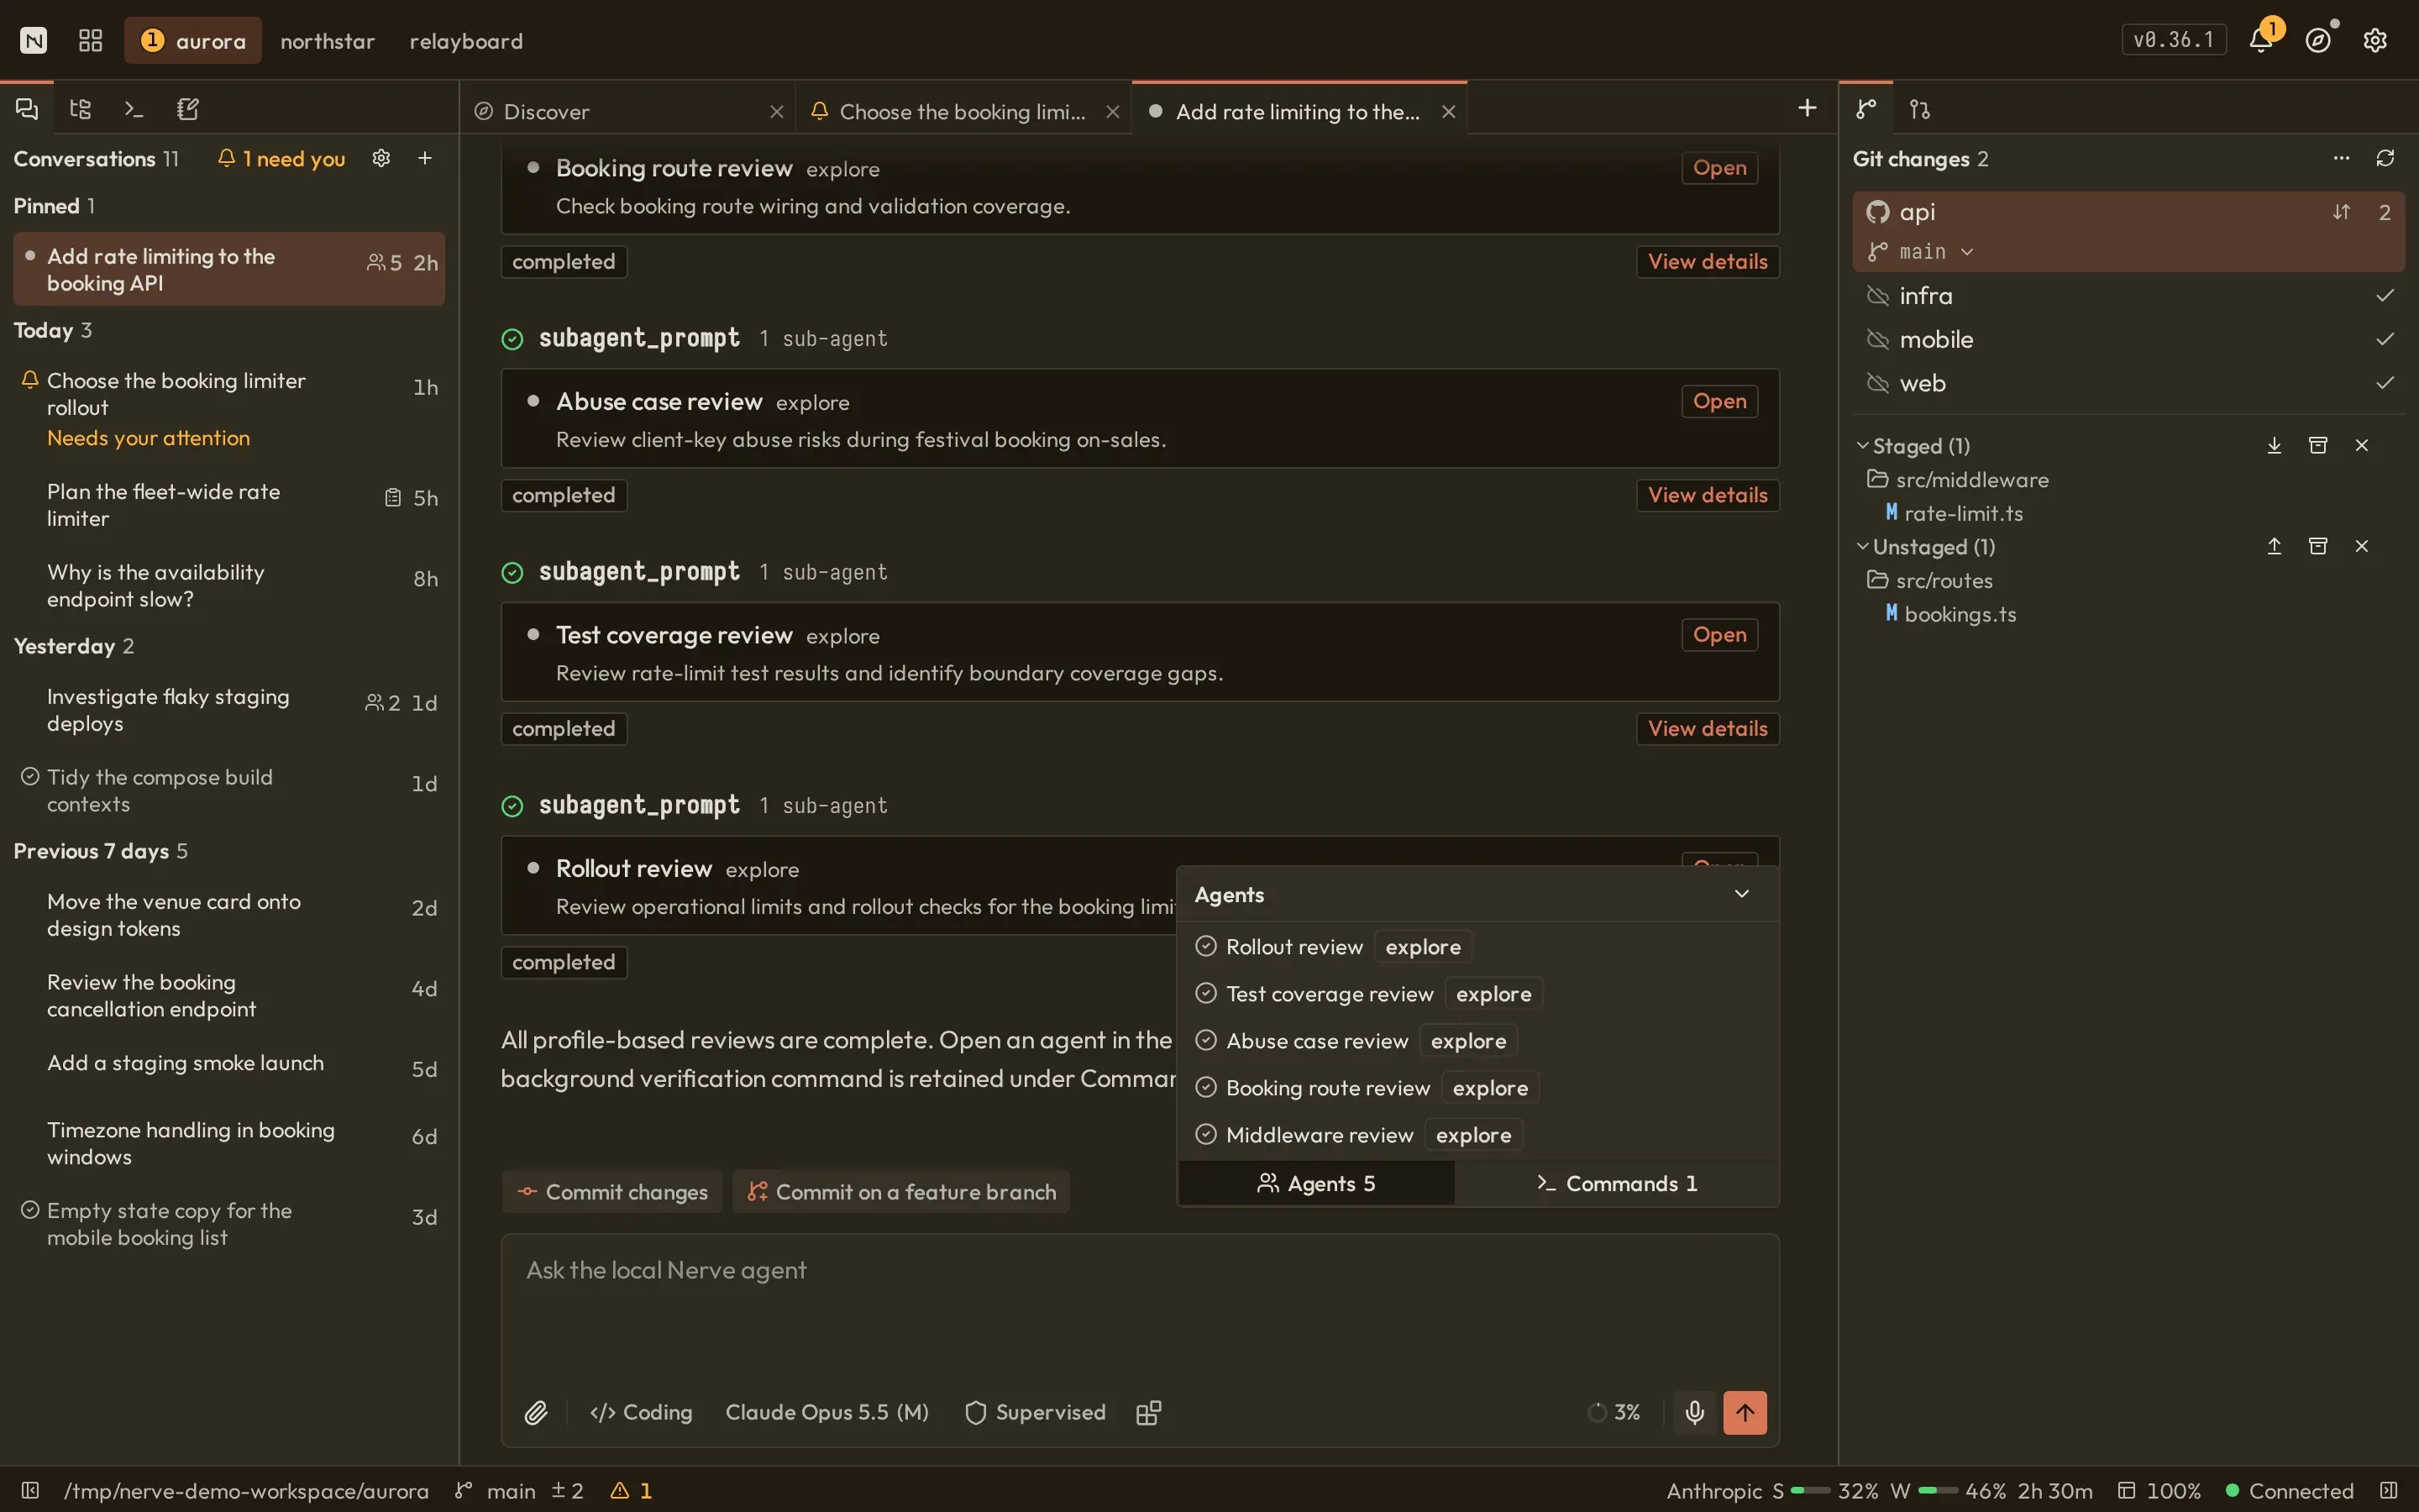Viewport: 2419px width, 1512px height.
Task: Open the workspace grid overview icon
Action: (x=91, y=40)
